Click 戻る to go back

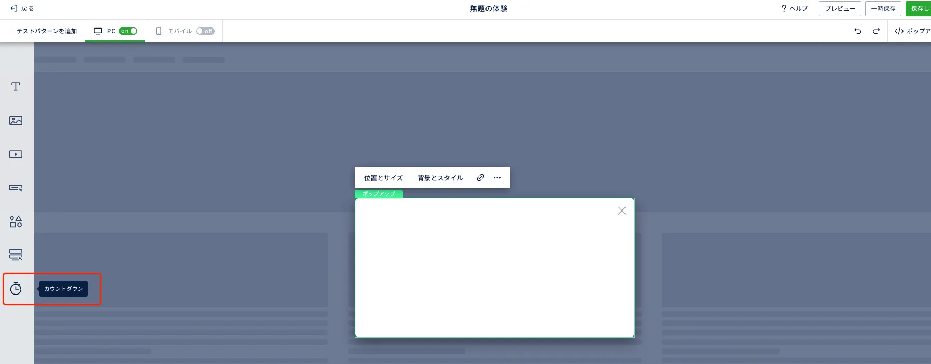tap(22, 9)
